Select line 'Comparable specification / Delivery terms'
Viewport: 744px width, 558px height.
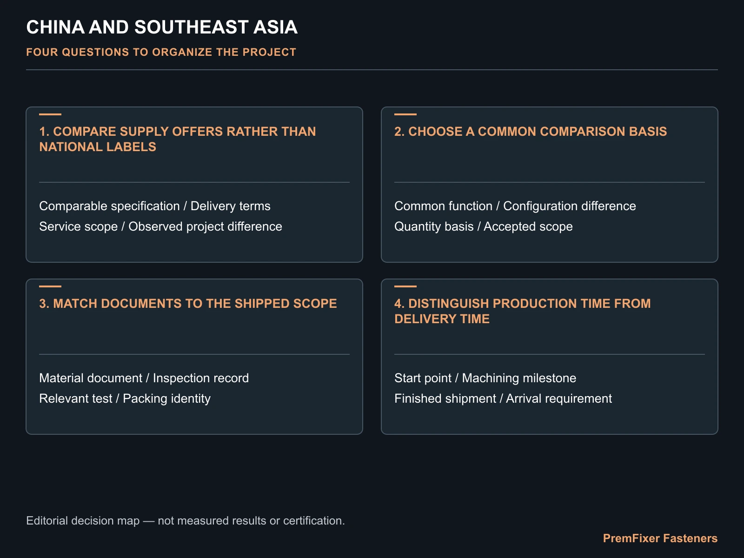pos(155,206)
